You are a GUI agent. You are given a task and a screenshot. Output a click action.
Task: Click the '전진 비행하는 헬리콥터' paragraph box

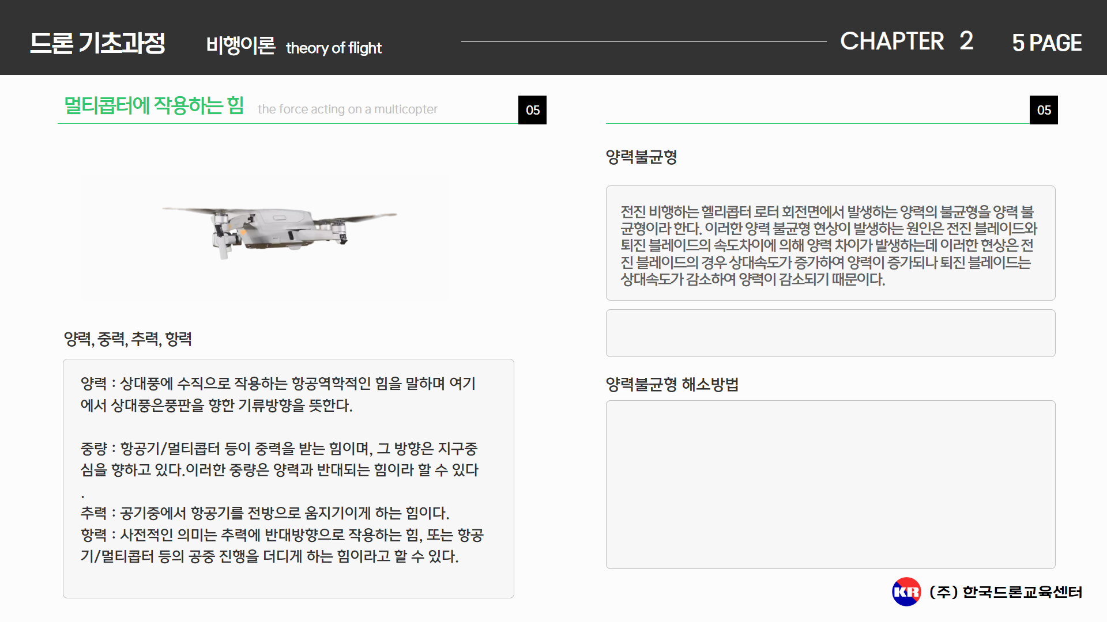coord(830,243)
